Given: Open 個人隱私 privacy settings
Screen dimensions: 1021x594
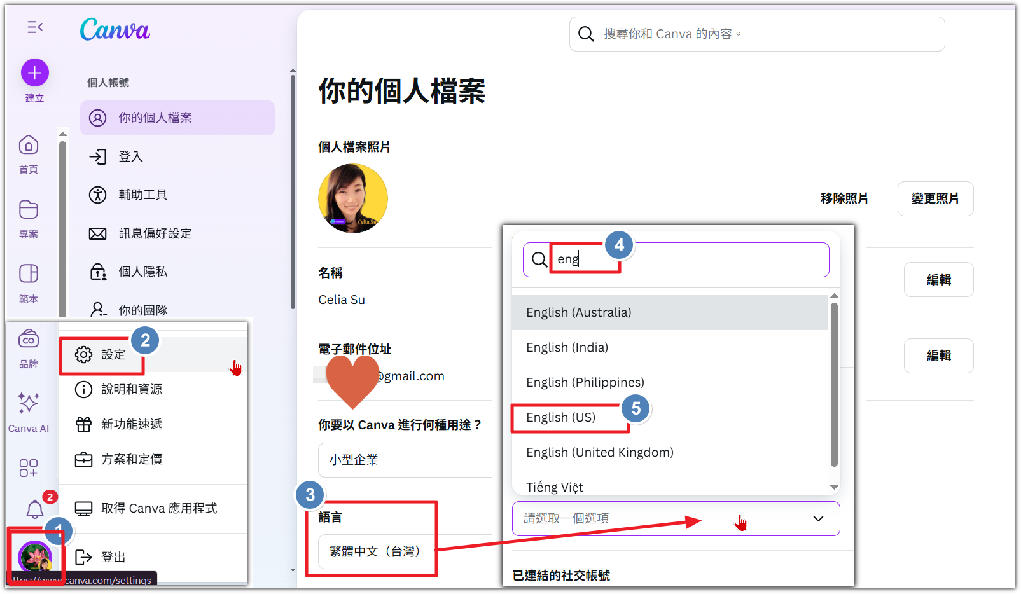Looking at the screenshot, I should (177, 272).
